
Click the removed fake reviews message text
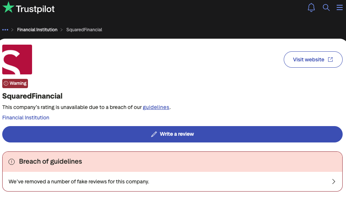(79, 182)
